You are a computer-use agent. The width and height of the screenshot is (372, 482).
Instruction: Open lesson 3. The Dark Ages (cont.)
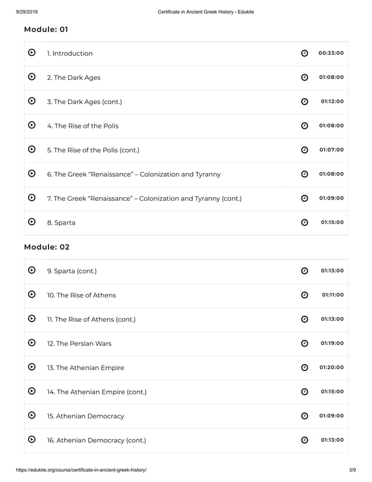click(85, 102)
